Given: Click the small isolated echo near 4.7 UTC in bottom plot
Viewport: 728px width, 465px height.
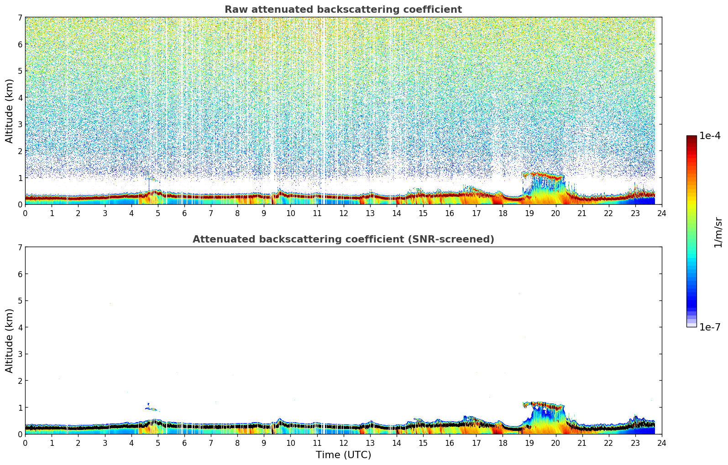Looking at the screenshot, I should click(x=151, y=408).
